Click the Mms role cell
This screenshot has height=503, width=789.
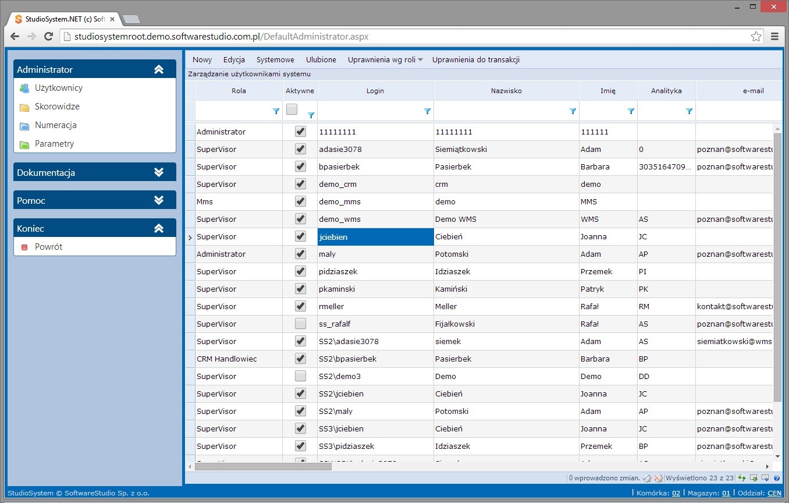239,201
